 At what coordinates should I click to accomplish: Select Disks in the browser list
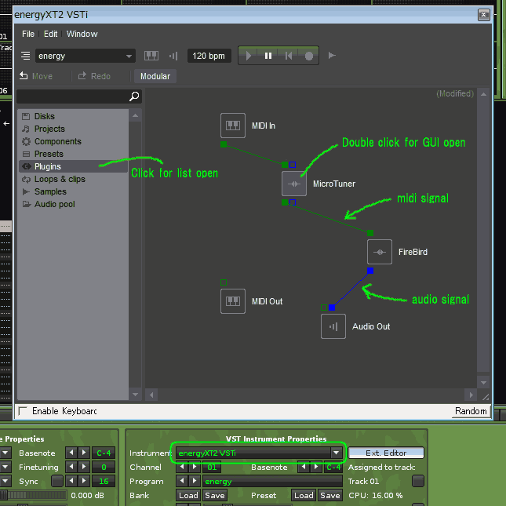coord(73,116)
